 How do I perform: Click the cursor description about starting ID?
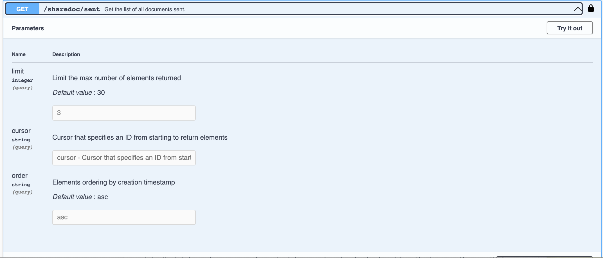coord(140,137)
